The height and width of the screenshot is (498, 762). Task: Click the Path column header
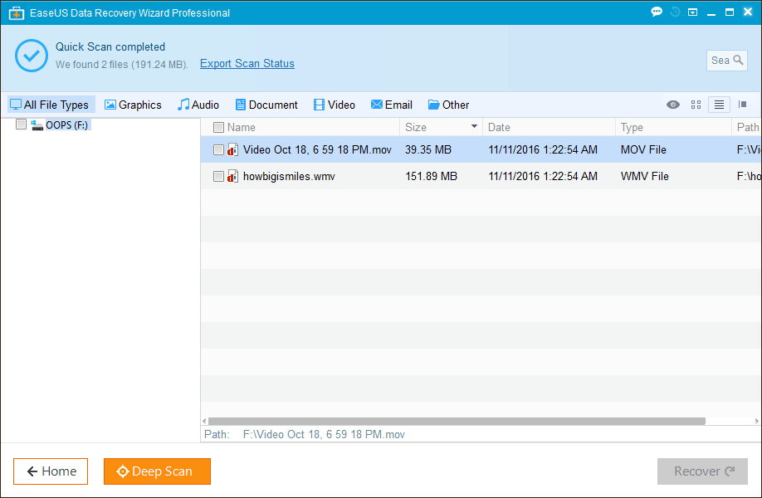(x=747, y=127)
